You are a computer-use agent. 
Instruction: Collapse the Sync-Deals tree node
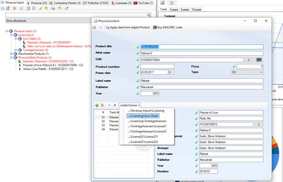click(16, 39)
